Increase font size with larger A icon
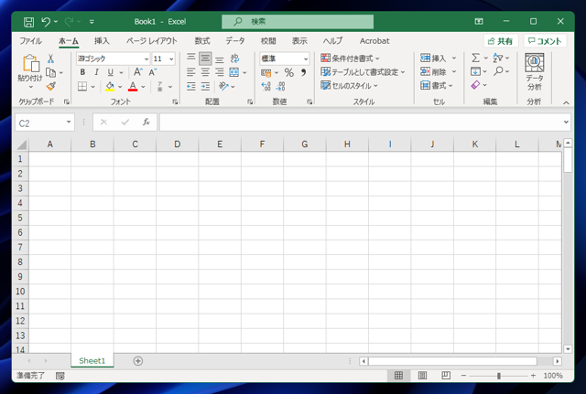This screenshot has height=394, width=586. pyautogui.click(x=138, y=72)
